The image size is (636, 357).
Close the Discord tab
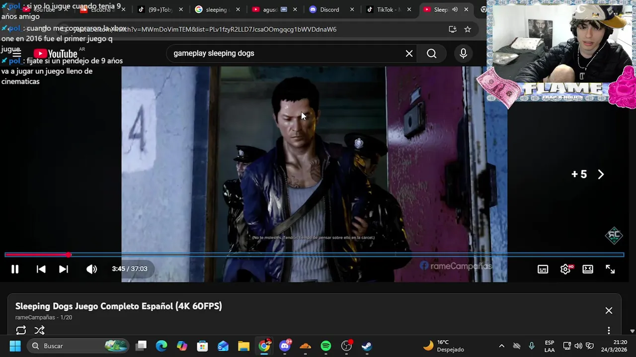tap(352, 9)
